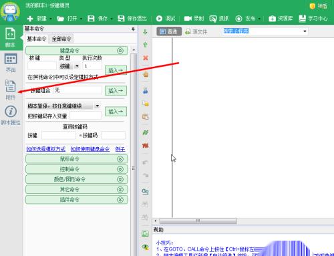Open the 抓抓 capture tool

pos(219,19)
